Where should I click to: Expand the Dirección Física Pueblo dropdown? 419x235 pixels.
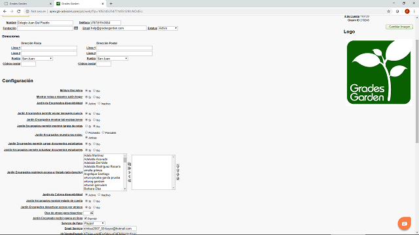37,58
